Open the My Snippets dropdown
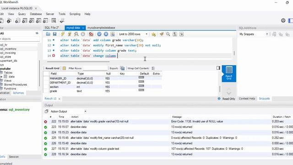Image resolution: width=293 pixels, height=165 pixels. point(254,34)
